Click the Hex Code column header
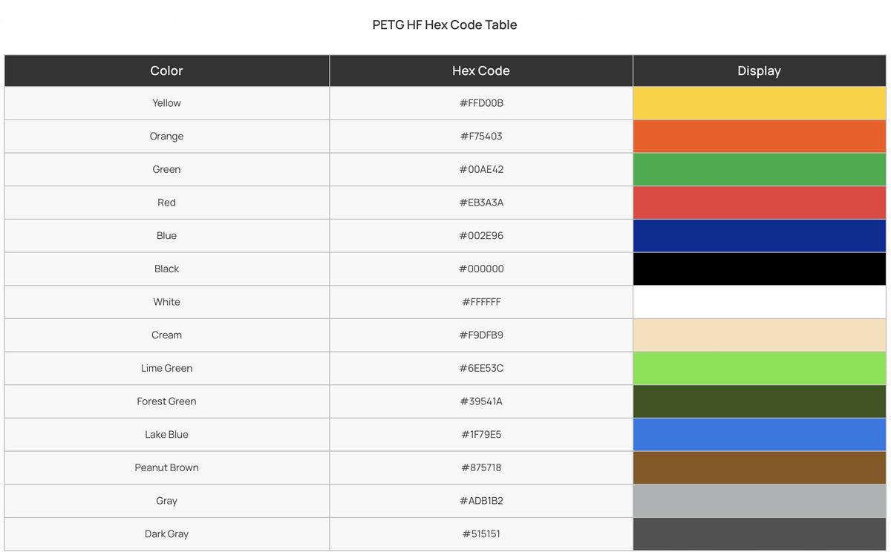 [481, 70]
